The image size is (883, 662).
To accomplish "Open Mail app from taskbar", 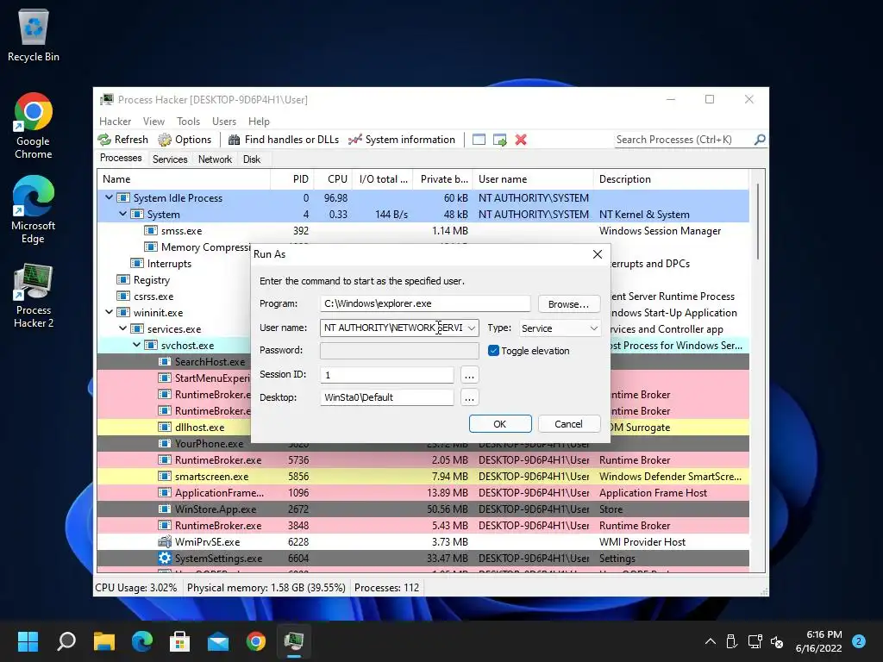I will [x=218, y=641].
